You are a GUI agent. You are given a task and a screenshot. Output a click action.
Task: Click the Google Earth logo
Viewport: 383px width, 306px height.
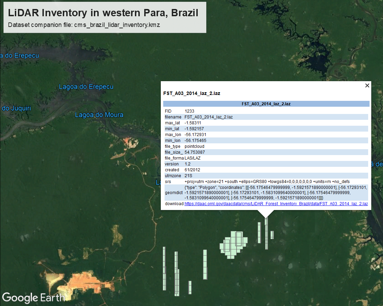[33, 298]
